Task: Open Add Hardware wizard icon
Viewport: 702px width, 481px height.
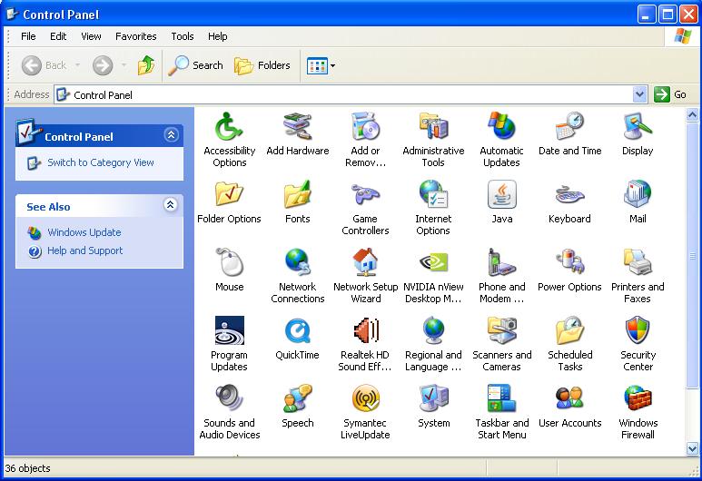Action: pyautogui.click(x=297, y=126)
